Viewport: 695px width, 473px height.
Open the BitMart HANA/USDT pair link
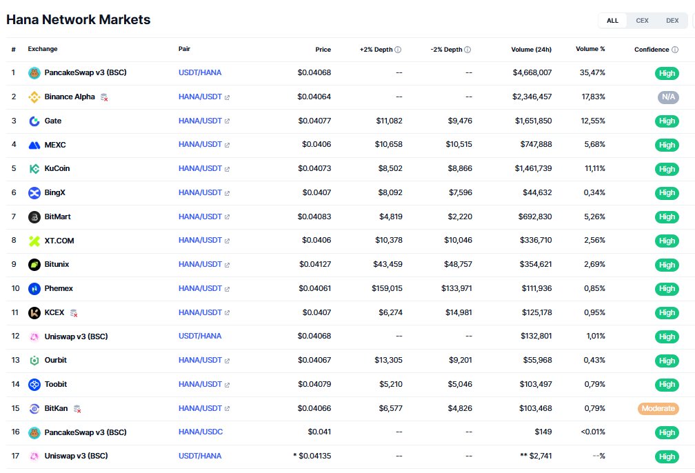(x=200, y=217)
